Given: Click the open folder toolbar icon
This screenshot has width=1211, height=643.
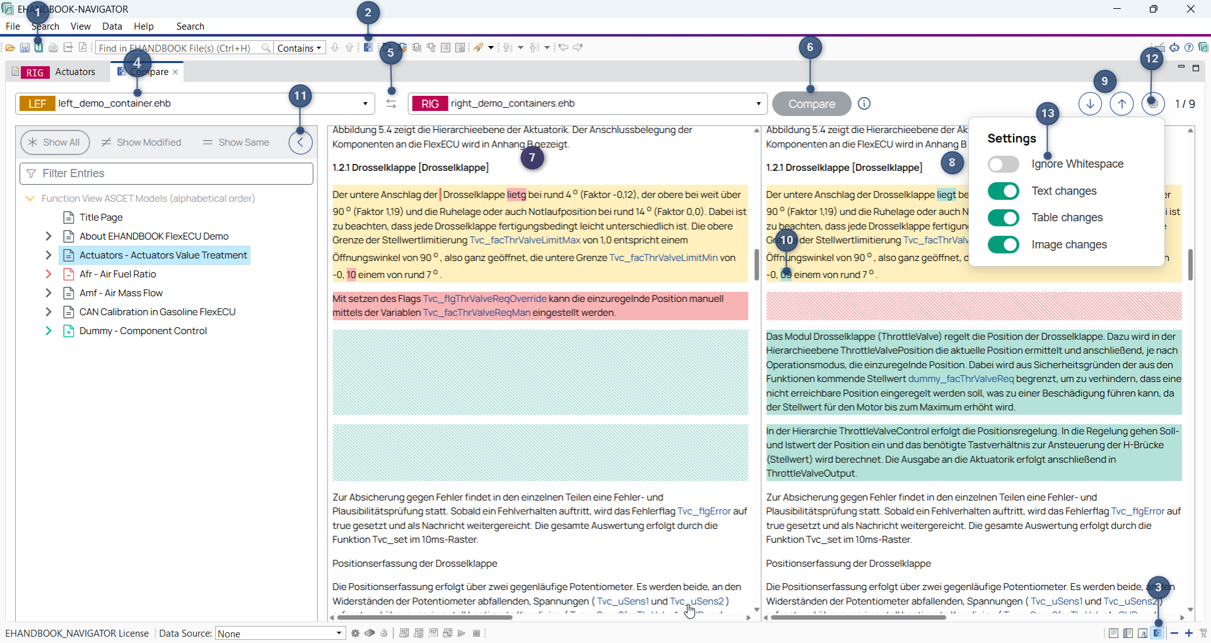Looking at the screenshot, I should pos(10,48).
